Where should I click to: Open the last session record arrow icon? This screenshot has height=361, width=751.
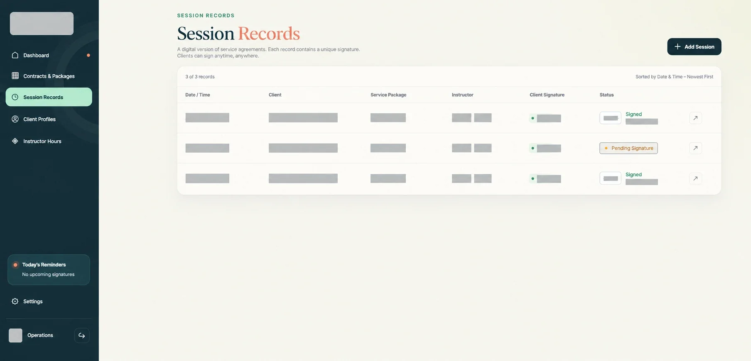coord(695,178)
